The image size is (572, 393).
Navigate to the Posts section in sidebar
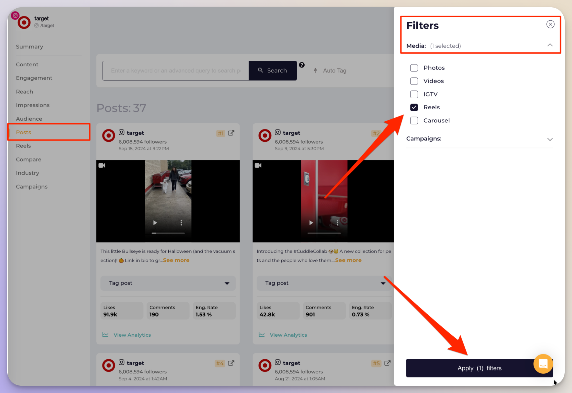[x=24, y=132]
